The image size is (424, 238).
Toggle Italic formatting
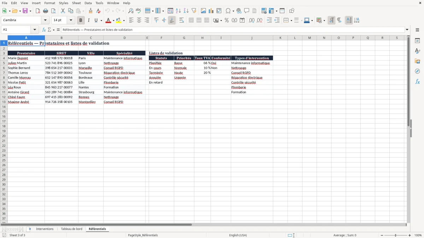(89, 20)
